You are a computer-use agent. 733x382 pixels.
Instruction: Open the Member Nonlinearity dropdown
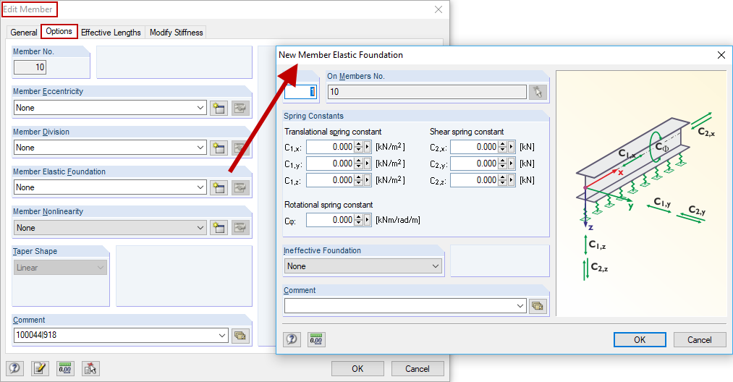coord(200,228)
